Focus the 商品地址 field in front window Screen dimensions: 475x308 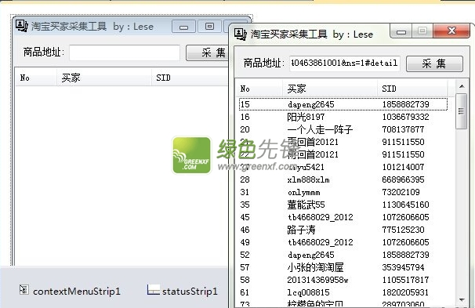click(344, 63)
